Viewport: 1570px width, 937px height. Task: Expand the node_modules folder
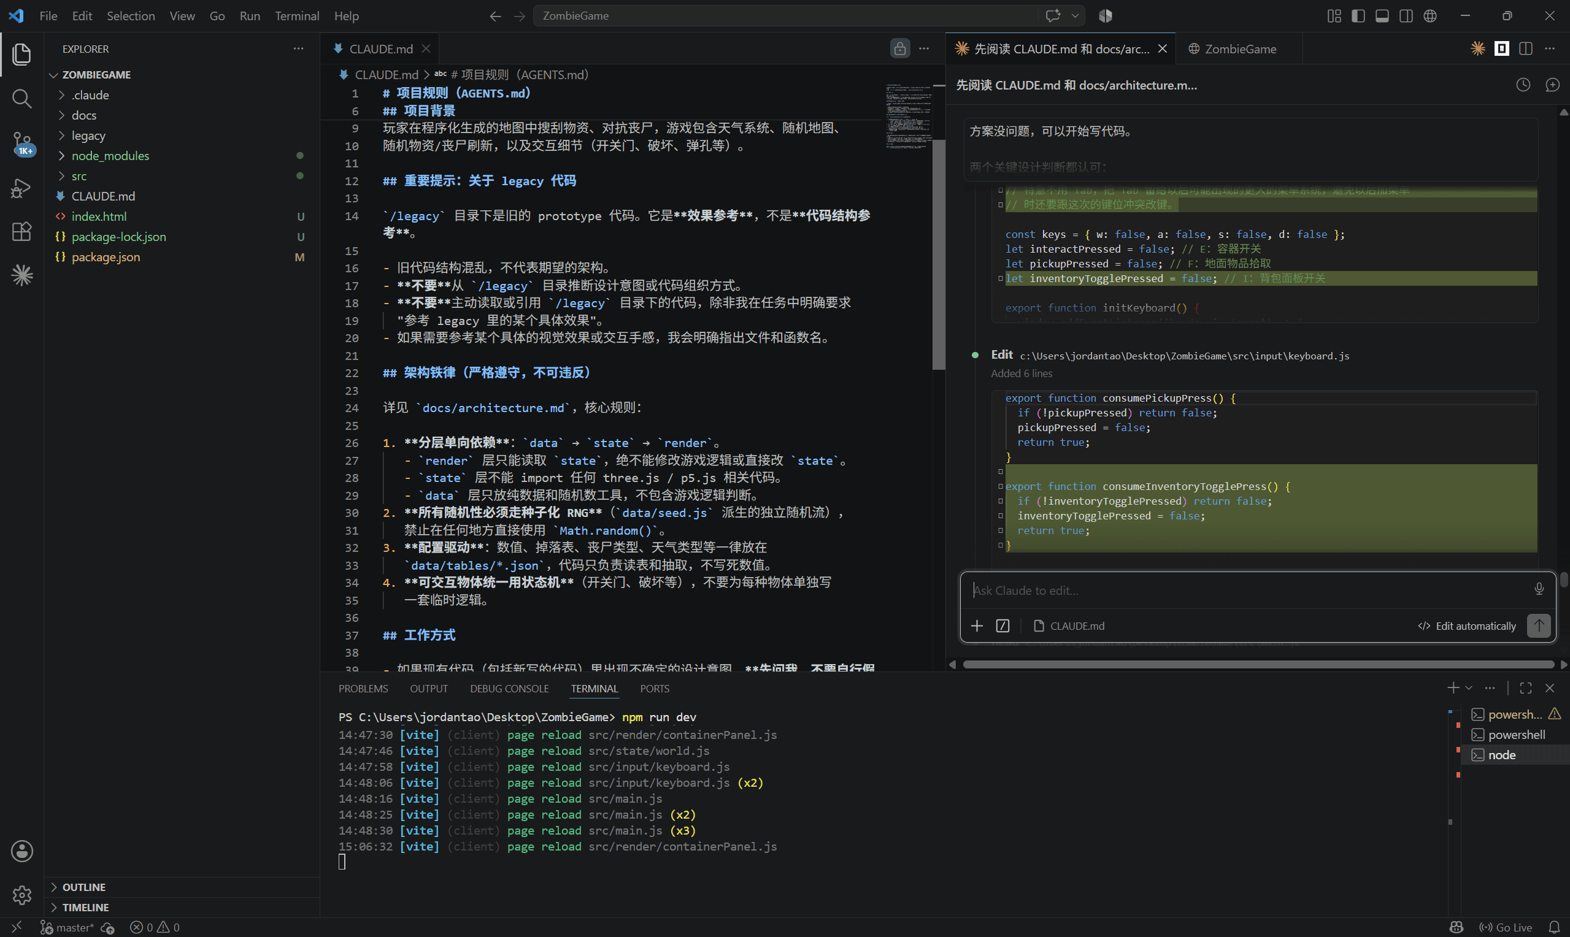(182, 155)
